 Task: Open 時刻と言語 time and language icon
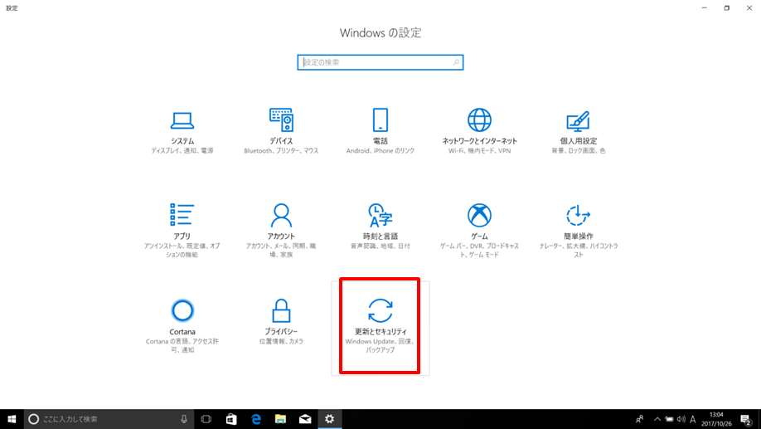coord(380,215)
